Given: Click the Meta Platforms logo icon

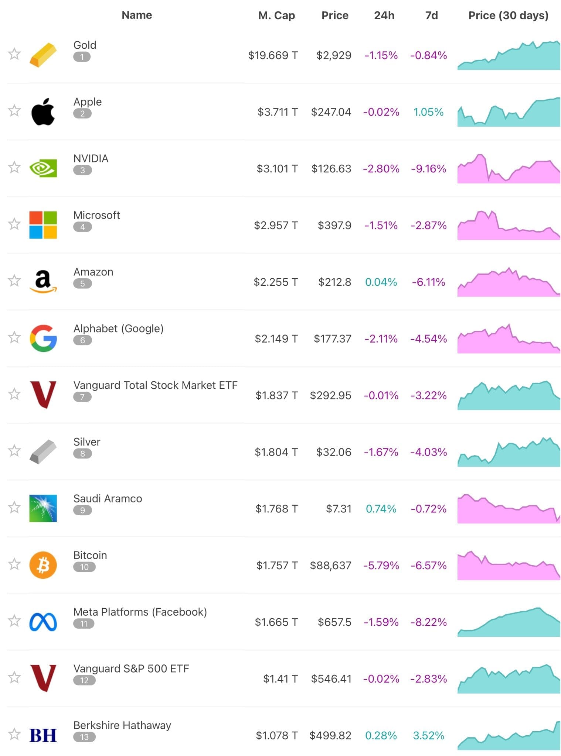Looking at the screenshot, I should (x=43, y=622).
